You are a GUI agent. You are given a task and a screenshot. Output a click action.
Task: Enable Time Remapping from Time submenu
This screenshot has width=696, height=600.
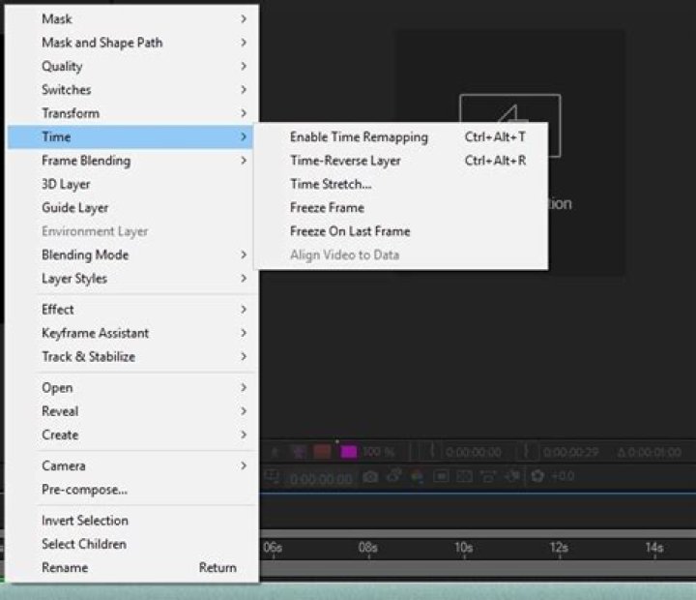click(x=359, y=137)
